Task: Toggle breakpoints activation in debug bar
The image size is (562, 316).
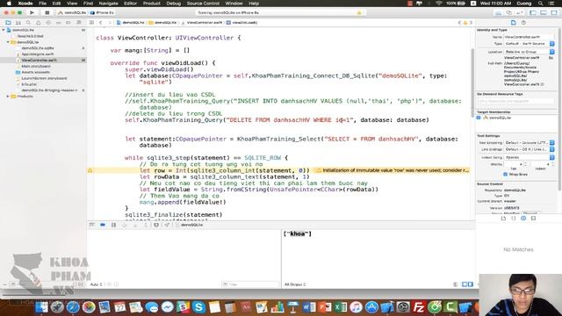Action: [x=103, y=225]
